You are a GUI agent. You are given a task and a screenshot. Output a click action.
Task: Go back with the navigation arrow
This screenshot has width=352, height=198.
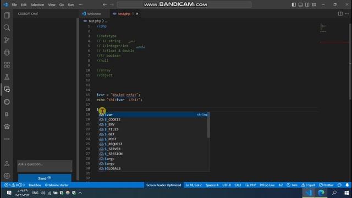coord(105,4)
